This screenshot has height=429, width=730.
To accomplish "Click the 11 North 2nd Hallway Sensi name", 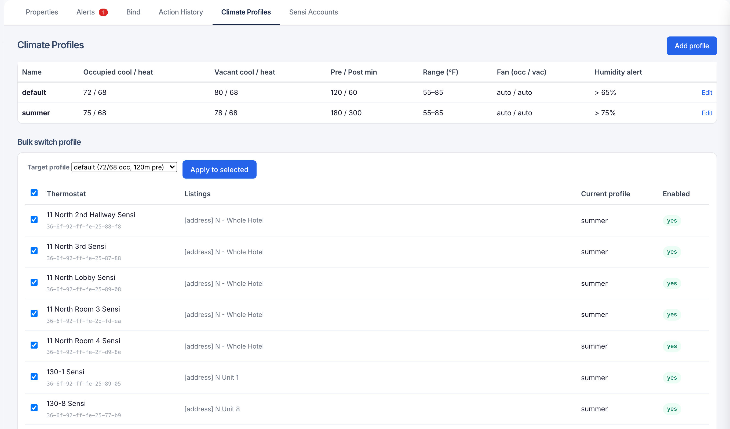I will (91, 215).
